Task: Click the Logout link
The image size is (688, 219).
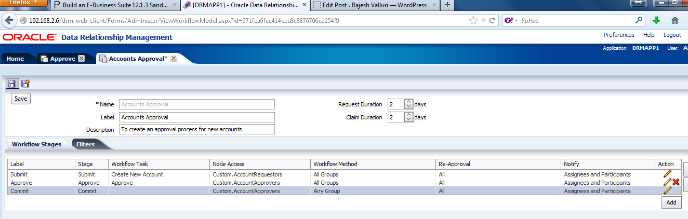Action: (672, 35)
